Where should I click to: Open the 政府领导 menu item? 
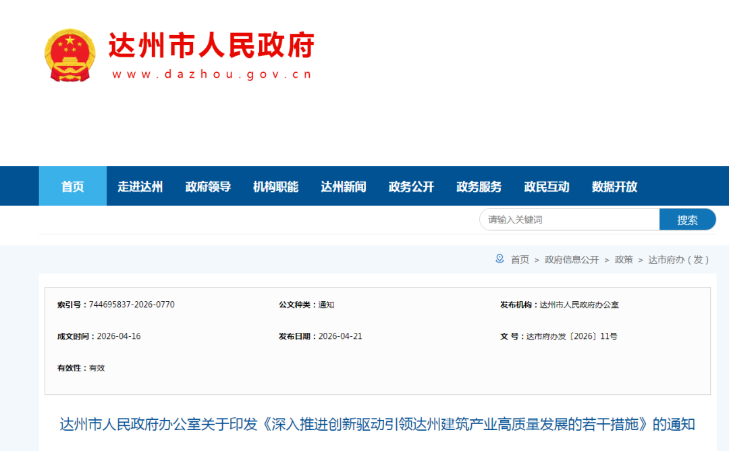pos(207,187)
